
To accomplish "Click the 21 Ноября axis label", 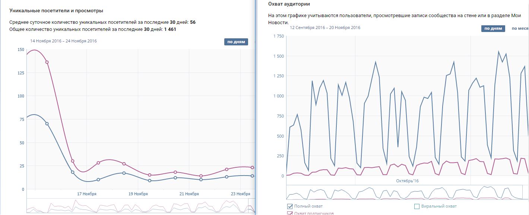I will [189, 194].
